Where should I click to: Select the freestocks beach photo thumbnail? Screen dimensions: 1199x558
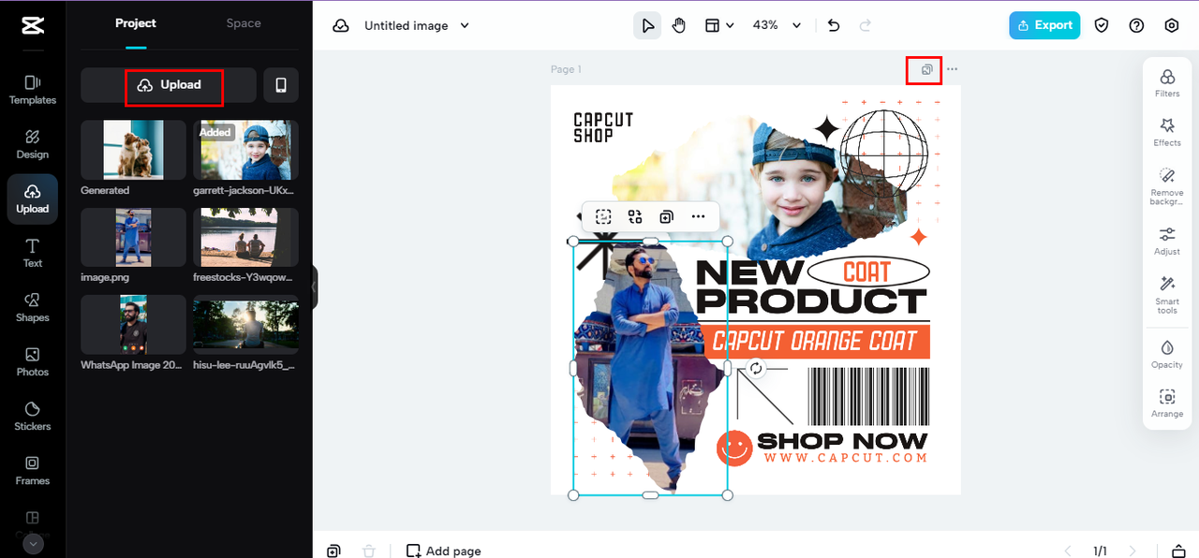(x=245, y=238)
